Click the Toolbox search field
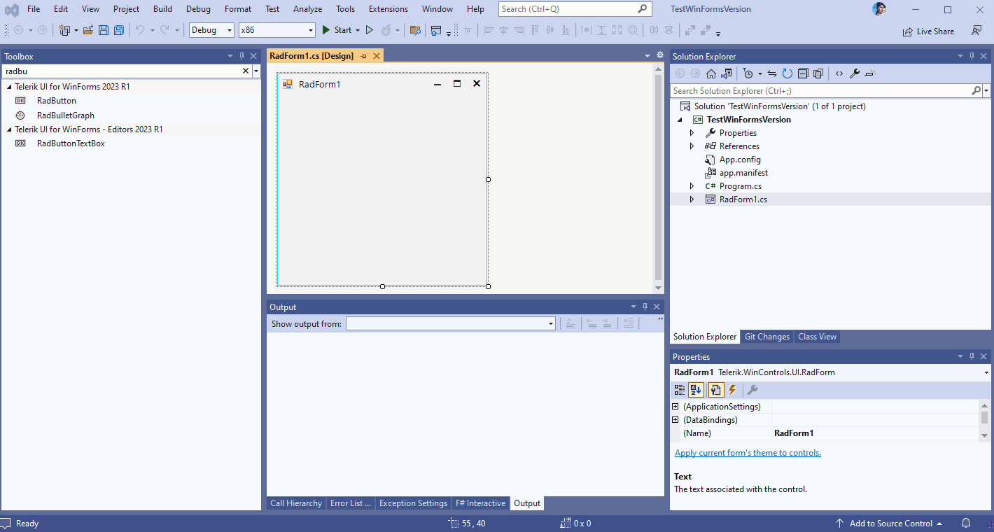994x532 pixels. (120, 71)
